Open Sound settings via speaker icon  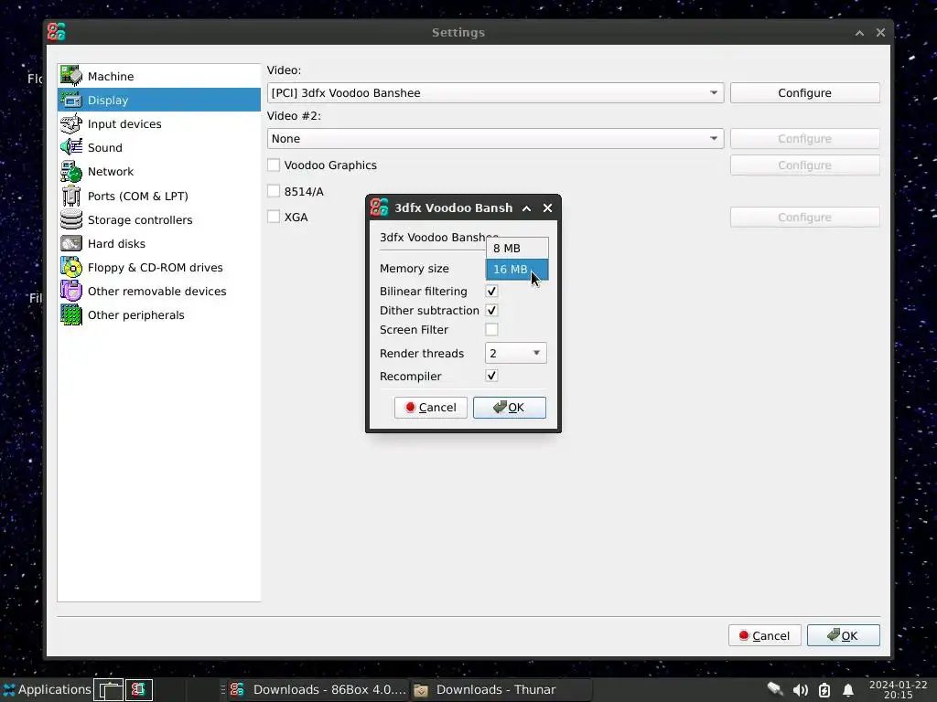click(71, 147)
